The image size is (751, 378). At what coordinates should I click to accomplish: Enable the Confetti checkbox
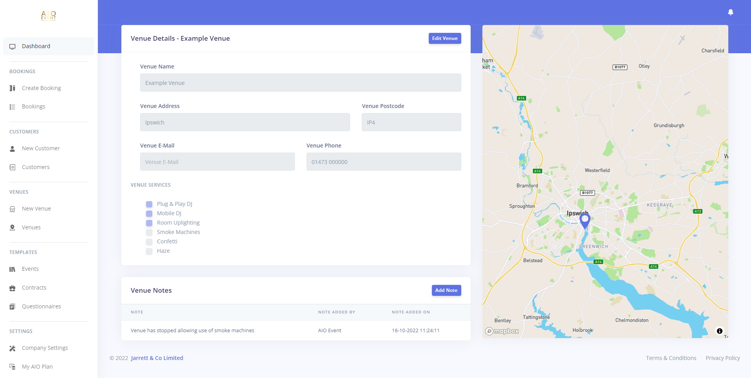(149, 242)
